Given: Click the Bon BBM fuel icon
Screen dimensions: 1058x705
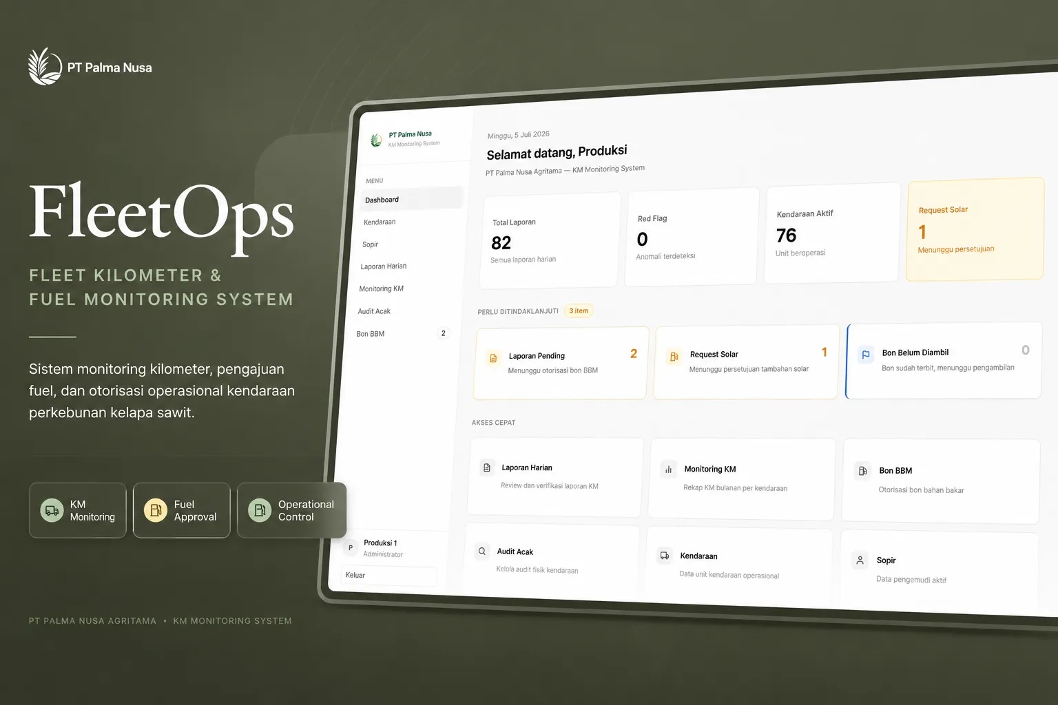Looking at the screenshot, I should point(862,471).
